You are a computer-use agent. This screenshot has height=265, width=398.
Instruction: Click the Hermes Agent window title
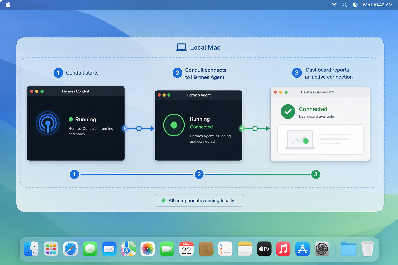pyautogui.click(x=198, y=95)
